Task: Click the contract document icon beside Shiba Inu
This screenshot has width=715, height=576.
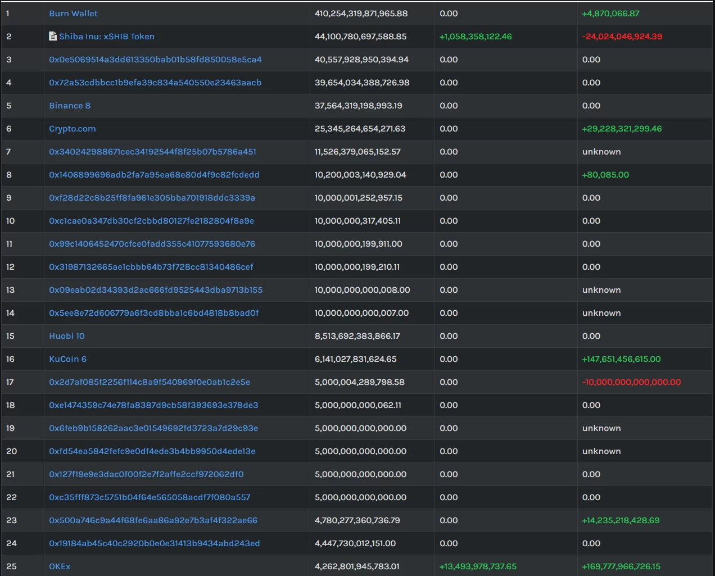Action: coord(53,37)
